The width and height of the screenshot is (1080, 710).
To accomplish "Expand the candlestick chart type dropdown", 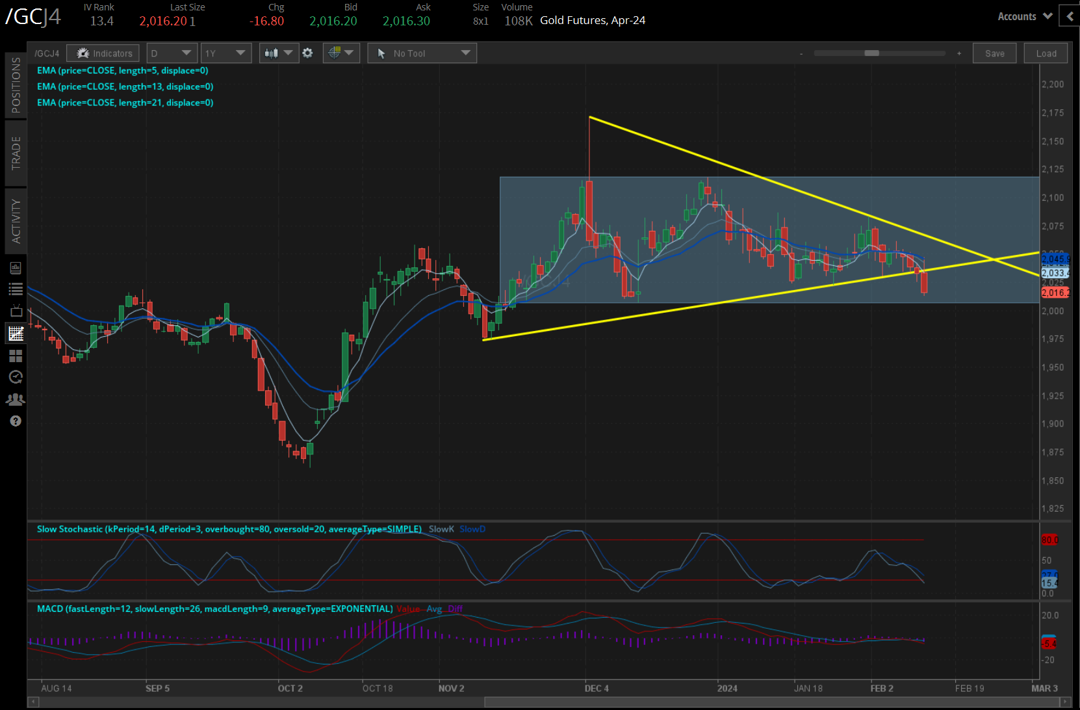I will pyautogui.click(x=279, y=53).
